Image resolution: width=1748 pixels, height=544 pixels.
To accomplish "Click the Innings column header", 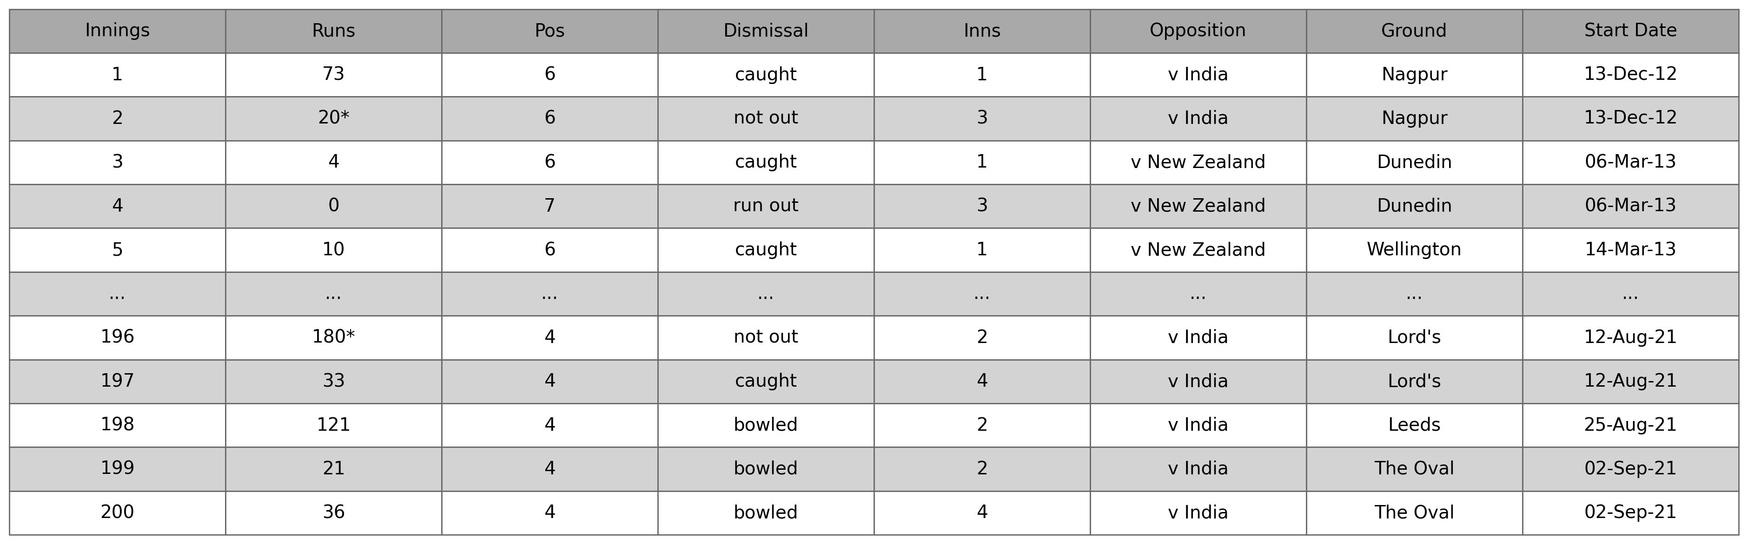I will pos(118,31).
